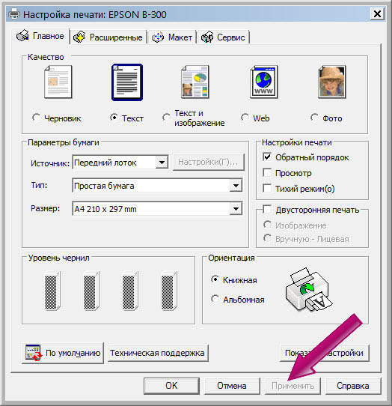Click the Текст quality page icon
This screenshot has width=392, height=406.
coord(127,82)
